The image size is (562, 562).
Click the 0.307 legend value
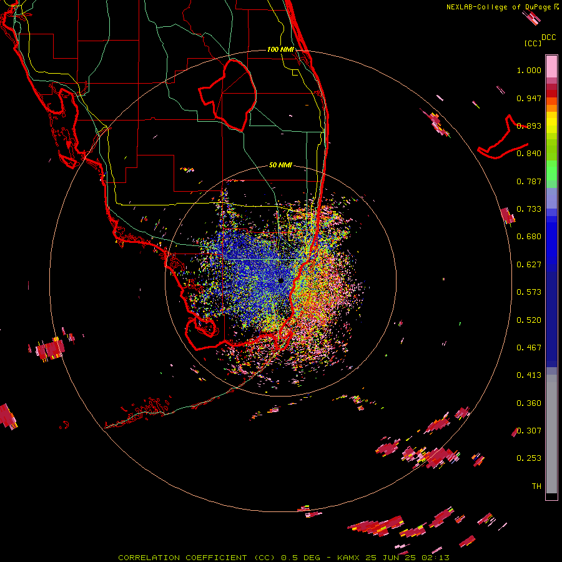pyautogui.click(x=529, y=431)
